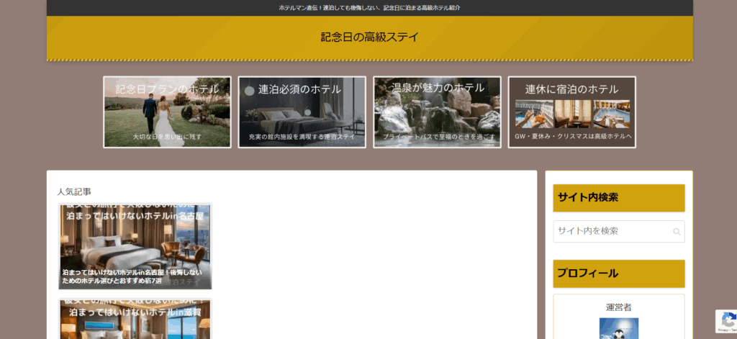Focus the サイト内を検索 search field
The width and height of the screenshot is (737, 339).
click(x=612, y=231)
